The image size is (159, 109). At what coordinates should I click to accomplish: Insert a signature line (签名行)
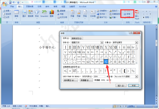[x=114, y=11]
